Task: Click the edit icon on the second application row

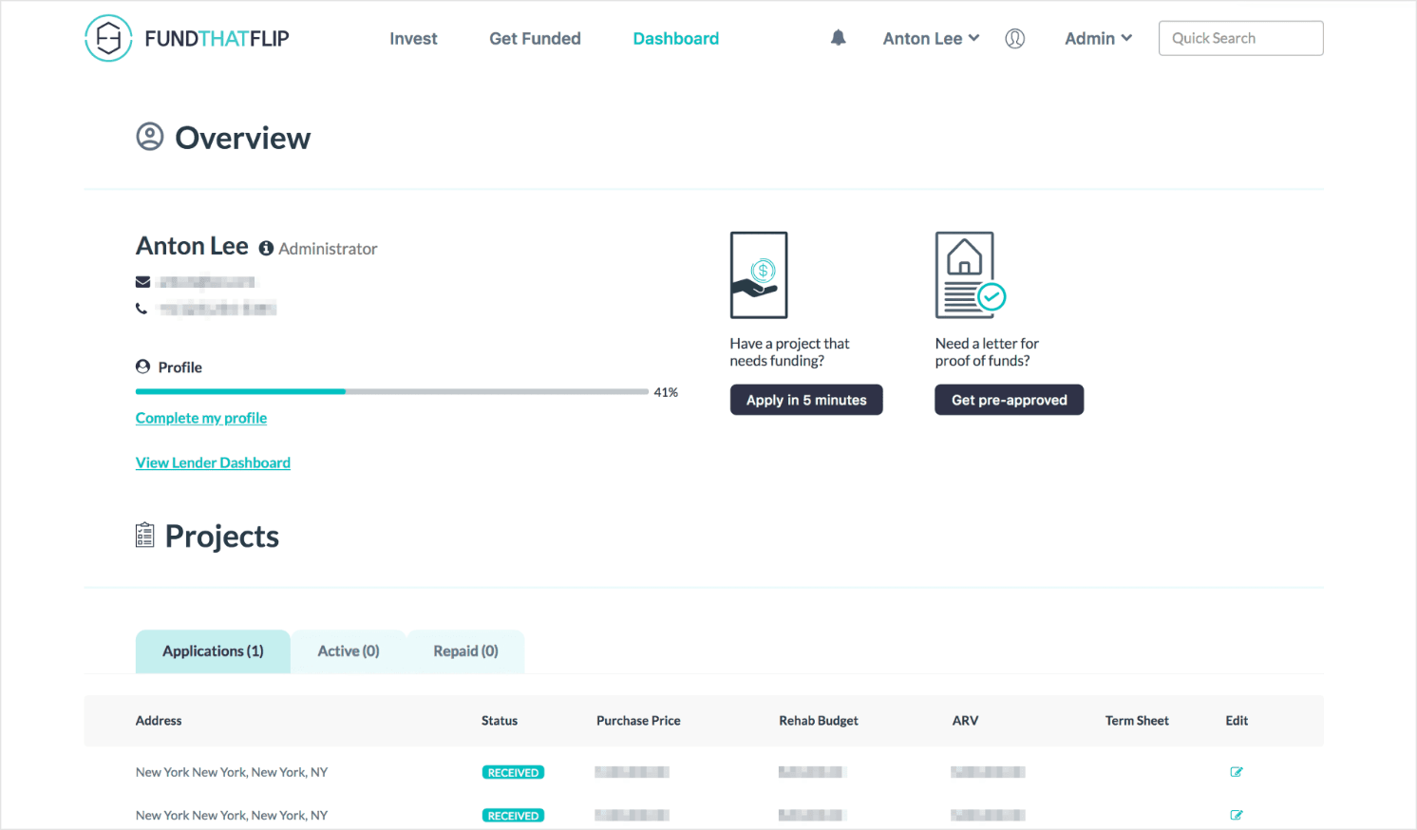Action: coord(1237,815)
